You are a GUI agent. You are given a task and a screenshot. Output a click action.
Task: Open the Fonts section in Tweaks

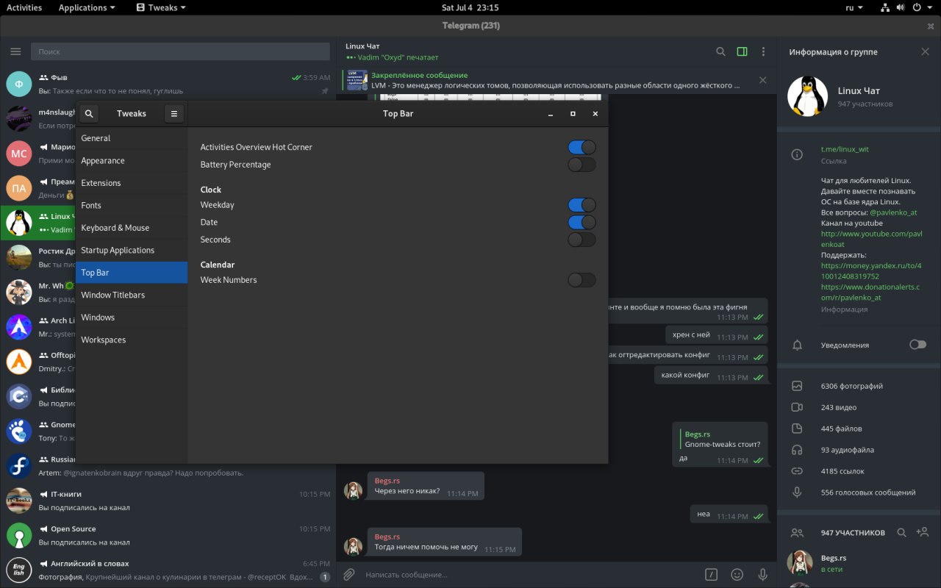coord(132,205)
